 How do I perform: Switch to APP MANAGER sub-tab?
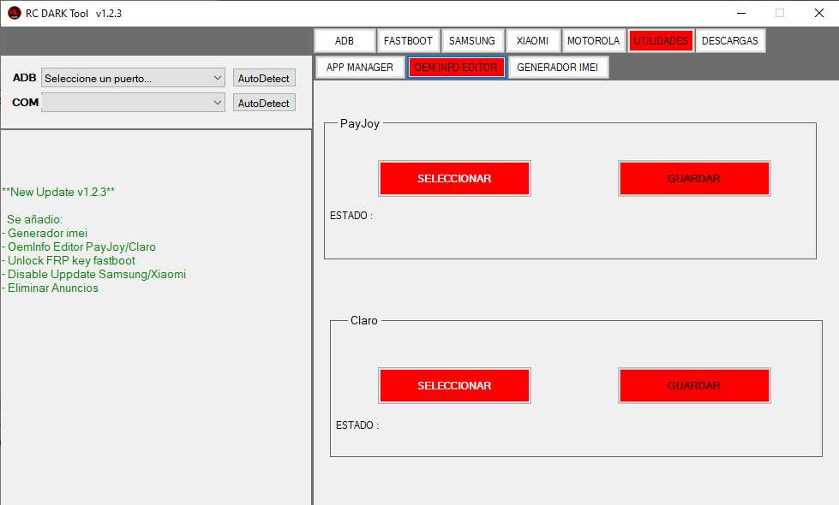tap(360, 68)
